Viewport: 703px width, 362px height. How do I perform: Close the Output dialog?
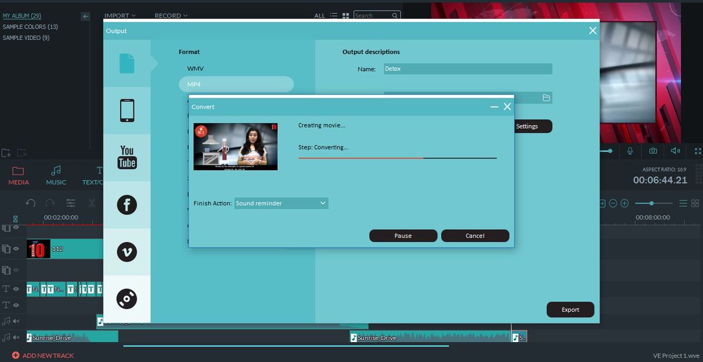point(593,30)
